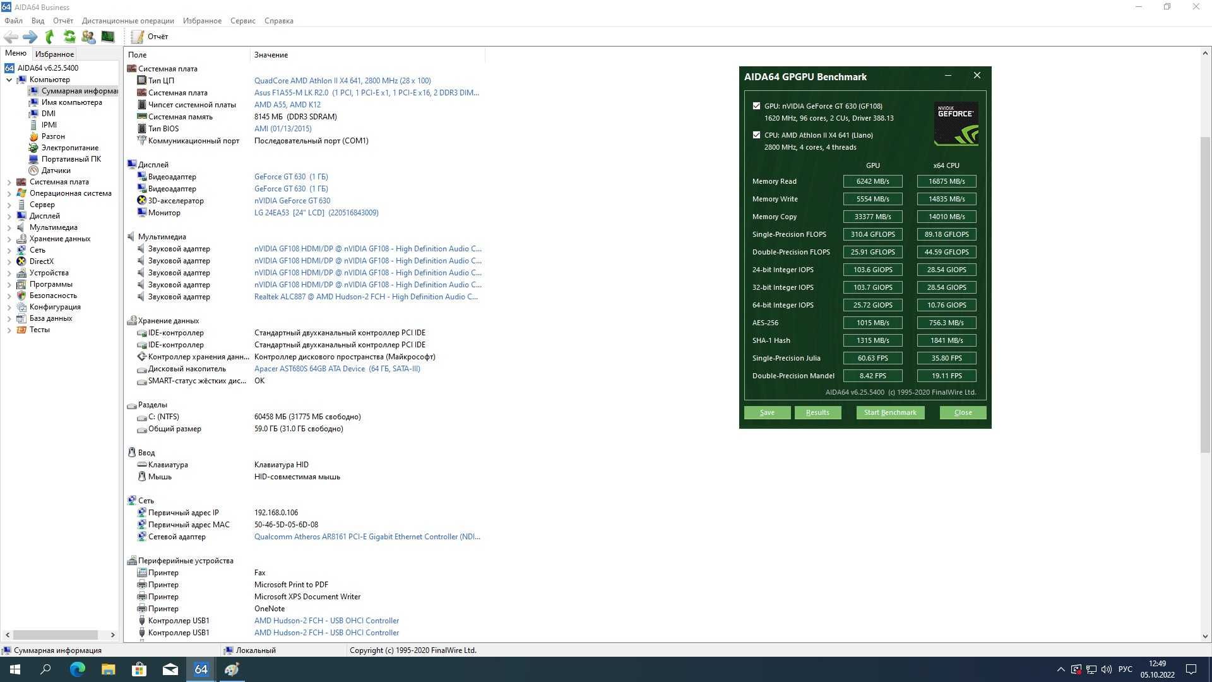Uncheck the CPU AMD Athlon II checkbox

756,135
